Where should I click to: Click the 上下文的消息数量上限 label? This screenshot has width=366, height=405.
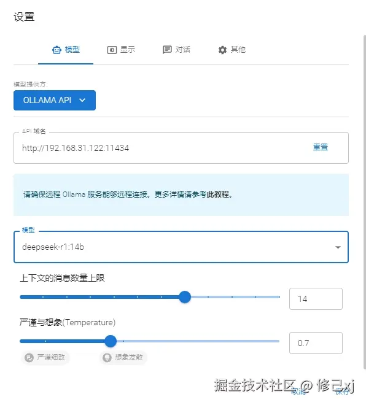[x=62, y=278]
